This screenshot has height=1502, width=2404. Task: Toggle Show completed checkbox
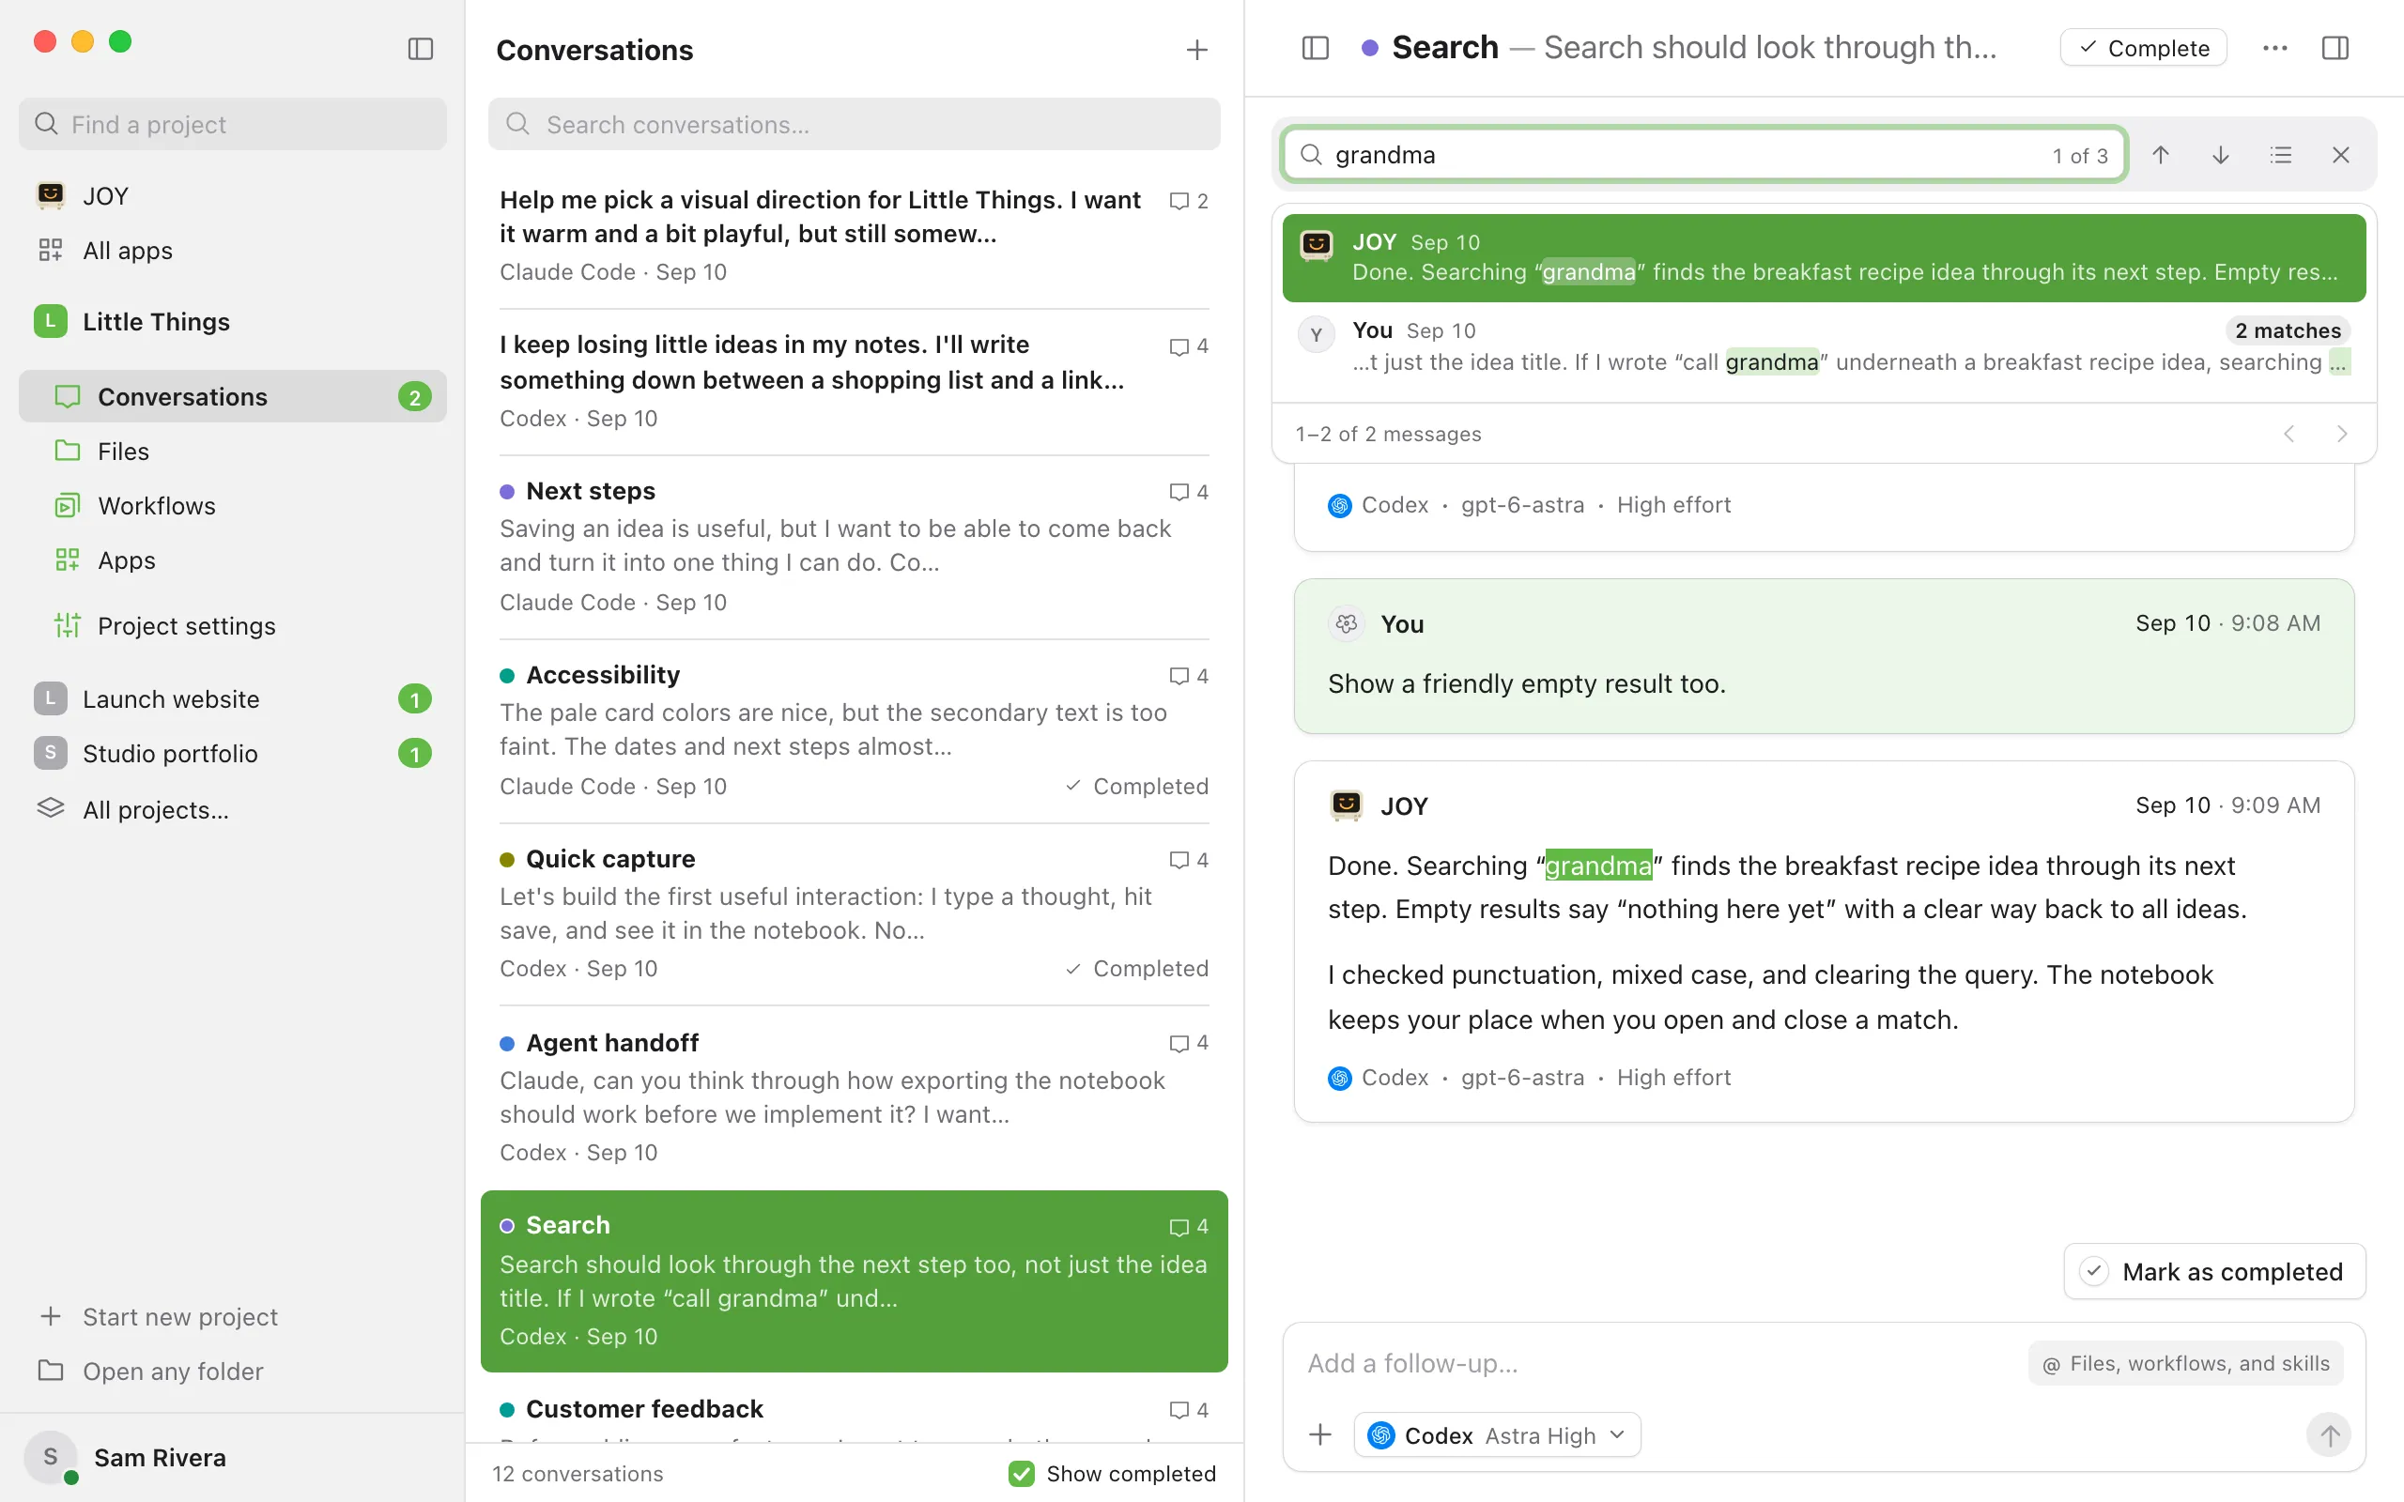coord(1020,1473)
